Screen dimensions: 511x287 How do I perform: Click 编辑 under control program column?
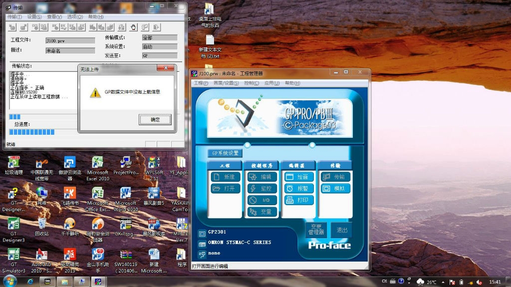[x=262, y=177]
